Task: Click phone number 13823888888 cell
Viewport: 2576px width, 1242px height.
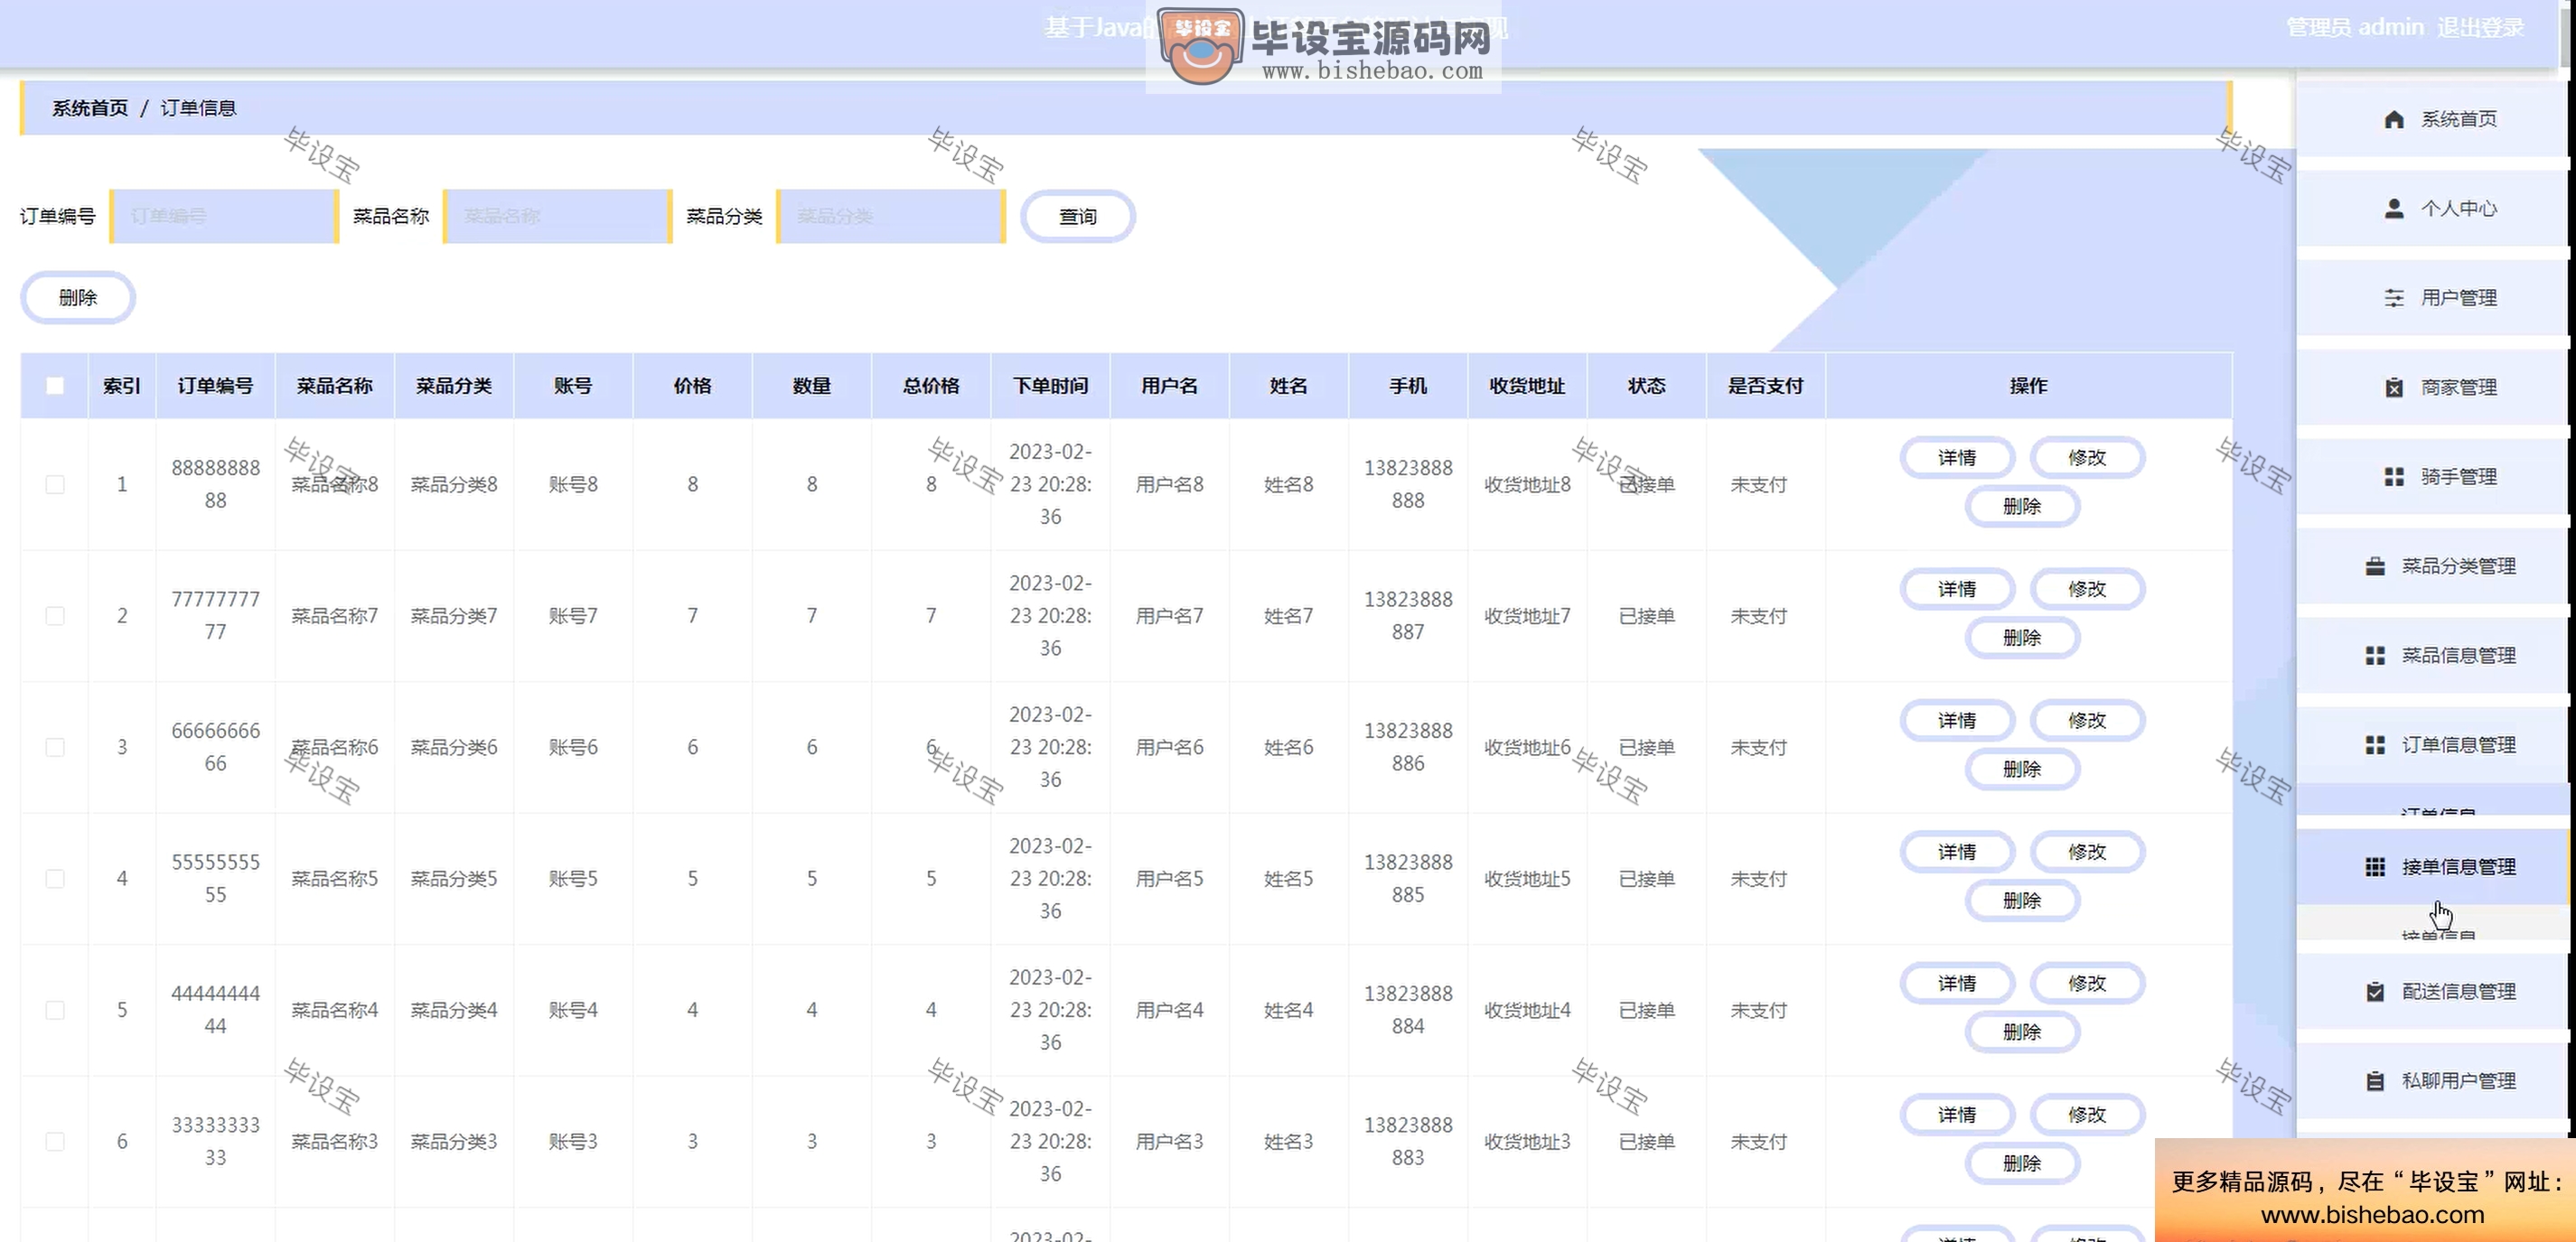Action: tap(1408, 484)
